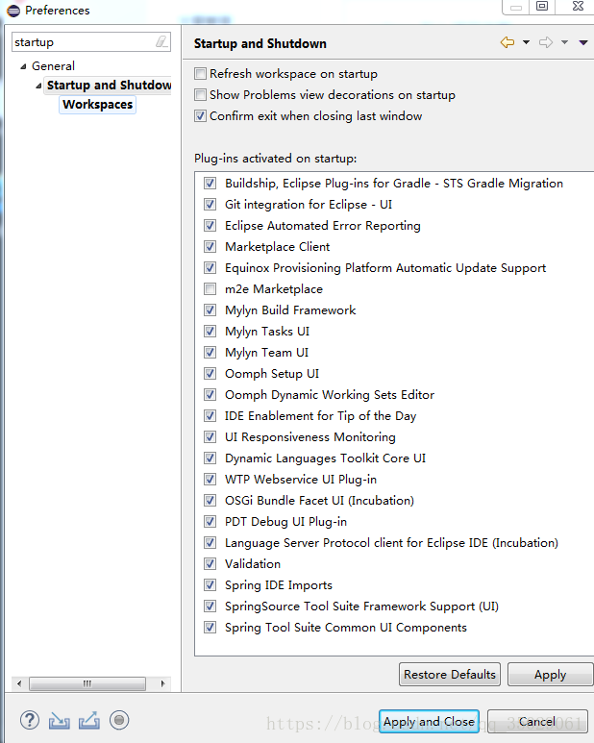Image resolution: width=594 pixels, height=743 pixels.
Task: Uncheck Spring IDE Imports
Action: point(210,585)
